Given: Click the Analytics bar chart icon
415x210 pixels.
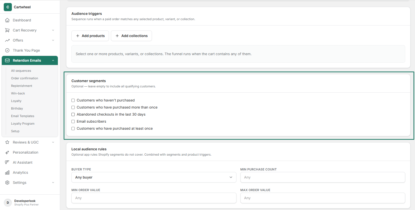Looking at the screenshot, I should [7, 172].
